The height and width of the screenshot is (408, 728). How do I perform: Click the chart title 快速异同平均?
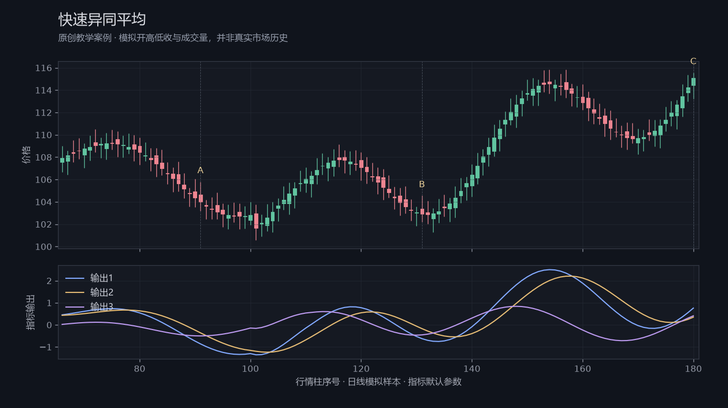pos(102,20)
